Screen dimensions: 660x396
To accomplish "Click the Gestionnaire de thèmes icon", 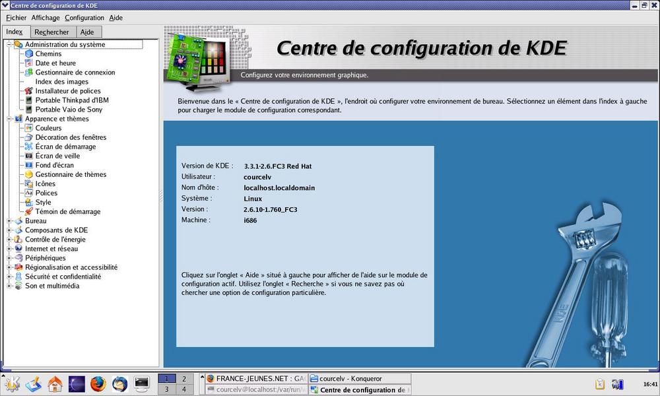I will point(28,174).
